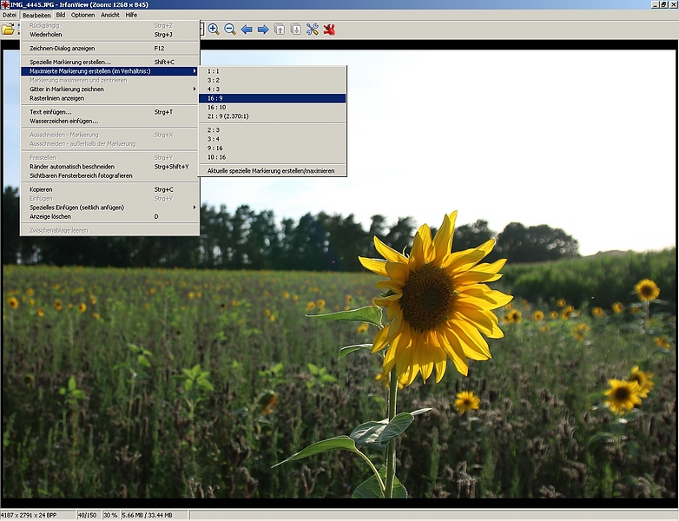Click the previous page toolbar icon
This screenshot has height=521, width=679.
coord(280,30)
